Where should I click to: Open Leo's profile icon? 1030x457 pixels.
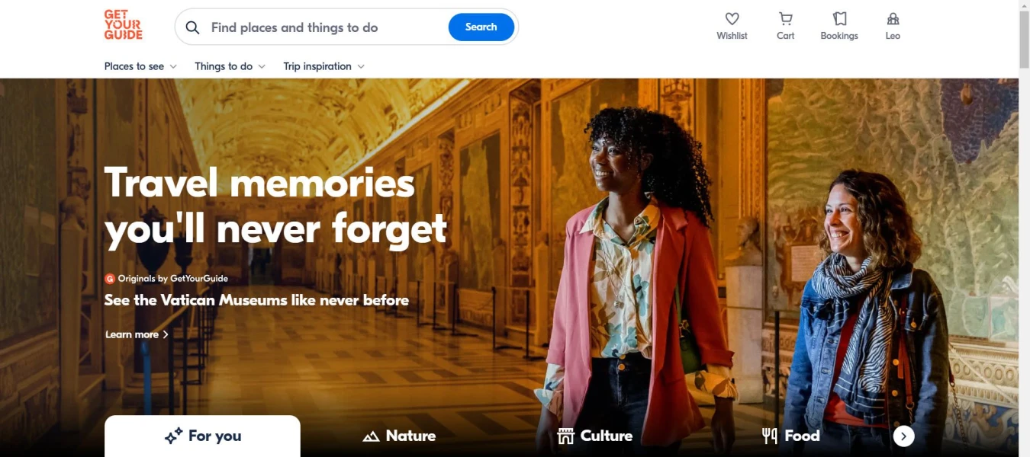pyautogui.click(x=893, y=19)
